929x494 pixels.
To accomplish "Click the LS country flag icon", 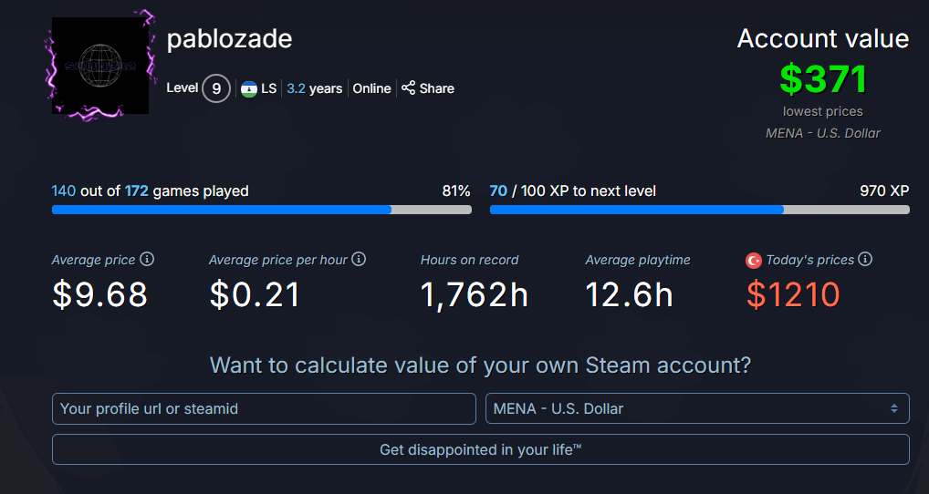I will [248, 88].
